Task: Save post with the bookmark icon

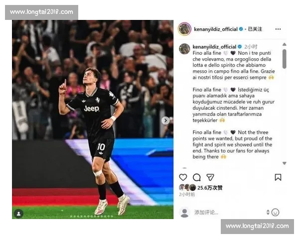Action: tap(278, 177)
